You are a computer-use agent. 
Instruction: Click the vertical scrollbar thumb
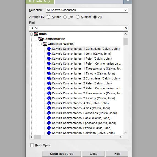pos(125,41)
